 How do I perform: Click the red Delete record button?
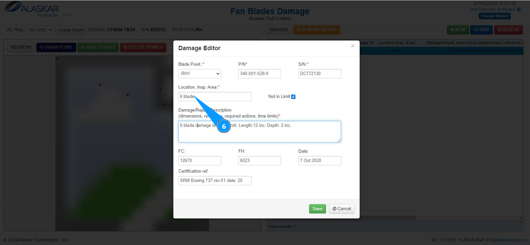click(508, 30)
